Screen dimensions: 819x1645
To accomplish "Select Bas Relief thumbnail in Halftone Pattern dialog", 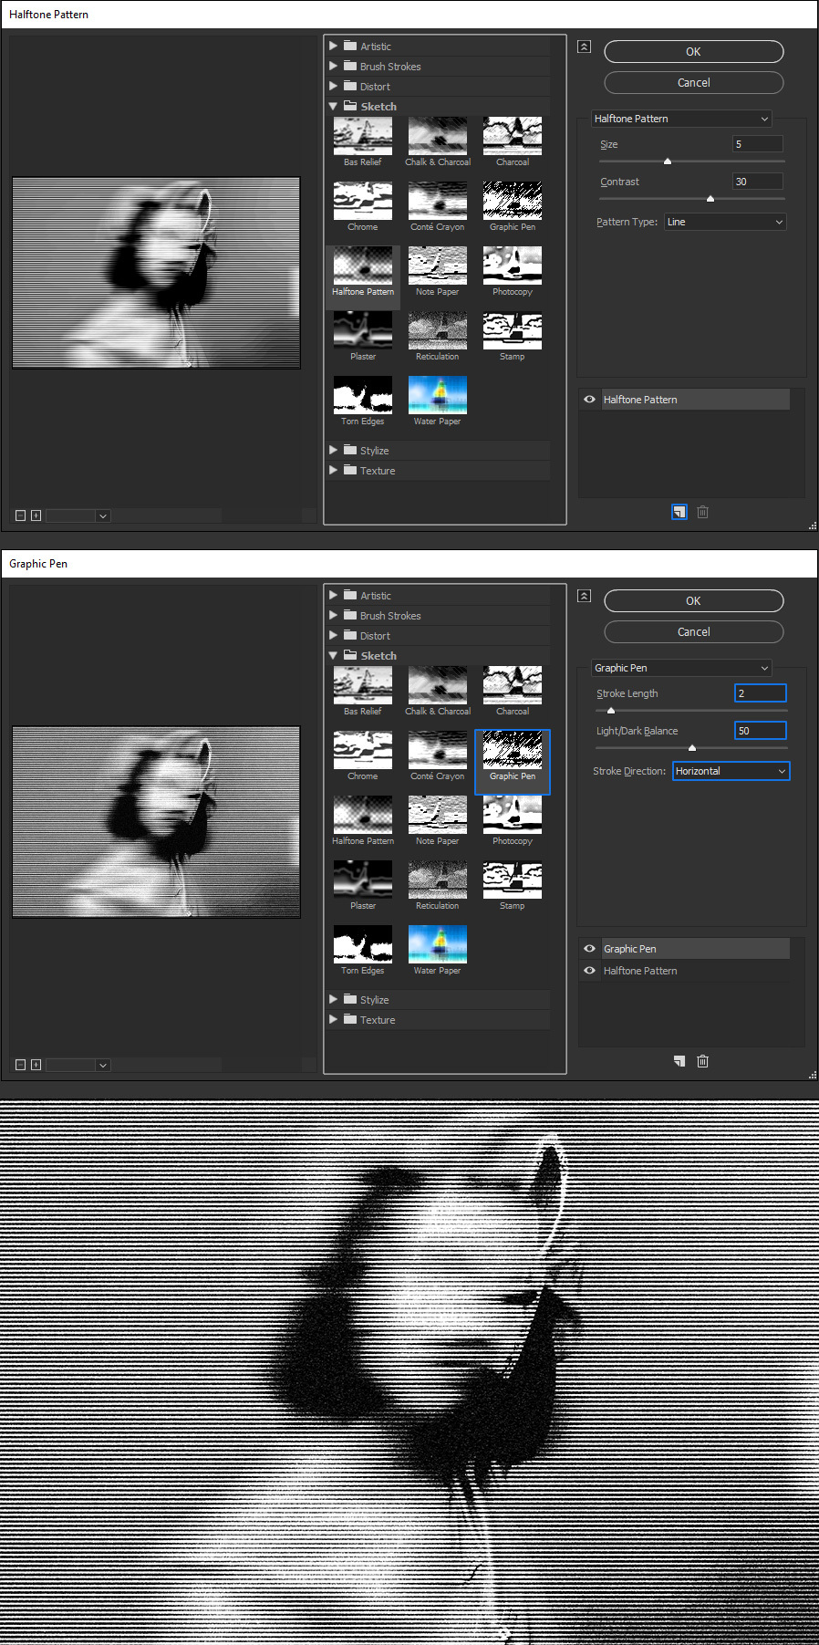I will click(363, 136).
